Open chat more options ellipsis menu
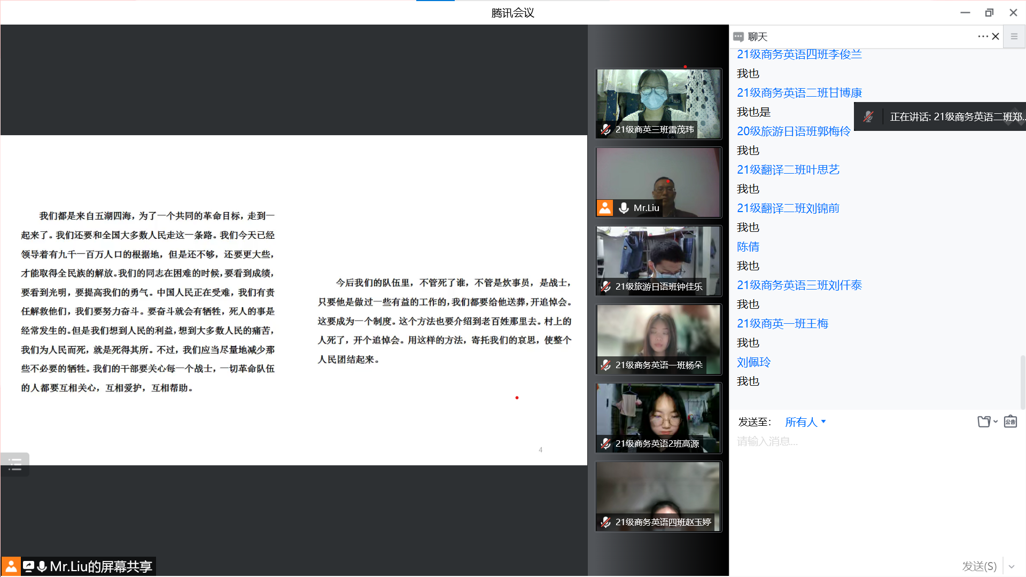The width and height of the screenshot is (1026, 577). [982, 36]
